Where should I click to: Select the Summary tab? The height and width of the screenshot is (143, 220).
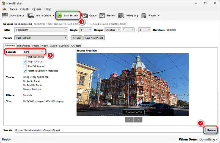point(10,45)
